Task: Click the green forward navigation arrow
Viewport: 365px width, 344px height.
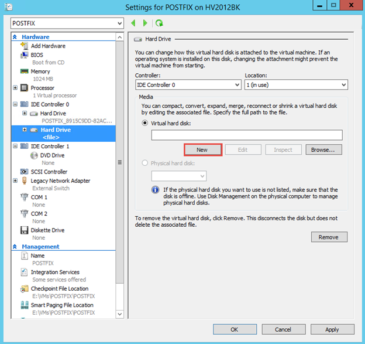Action: pos(145,23)
